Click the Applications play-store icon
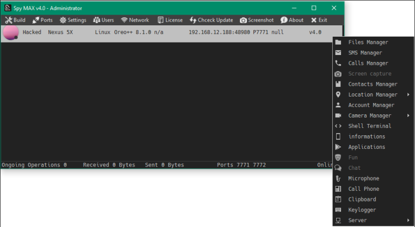 (x=338, y=147)
